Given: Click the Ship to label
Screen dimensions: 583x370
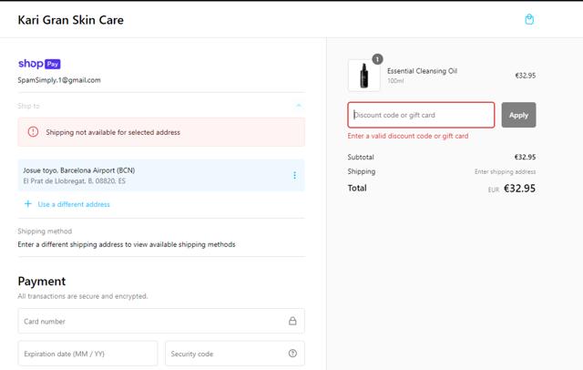Looking at the screenshot, I should 28,106.
